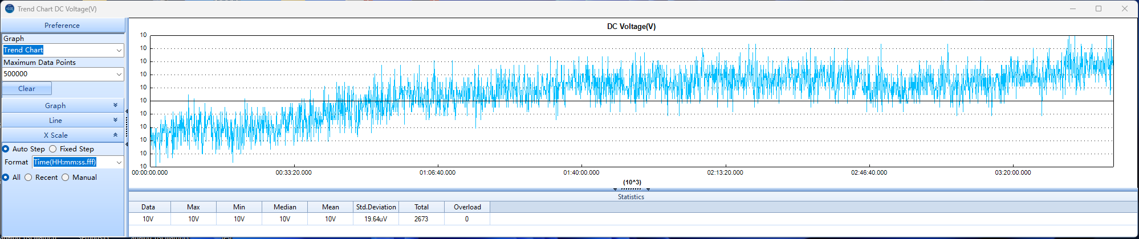Select the Recent range radio button

29,178
